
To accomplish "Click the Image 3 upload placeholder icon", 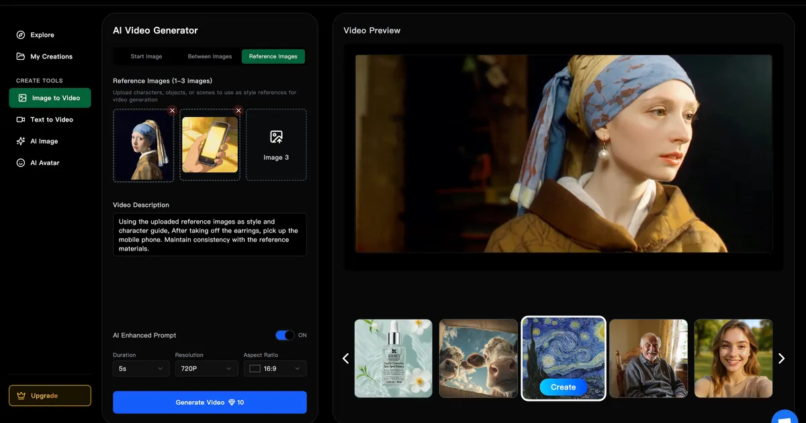I will 276,136.
